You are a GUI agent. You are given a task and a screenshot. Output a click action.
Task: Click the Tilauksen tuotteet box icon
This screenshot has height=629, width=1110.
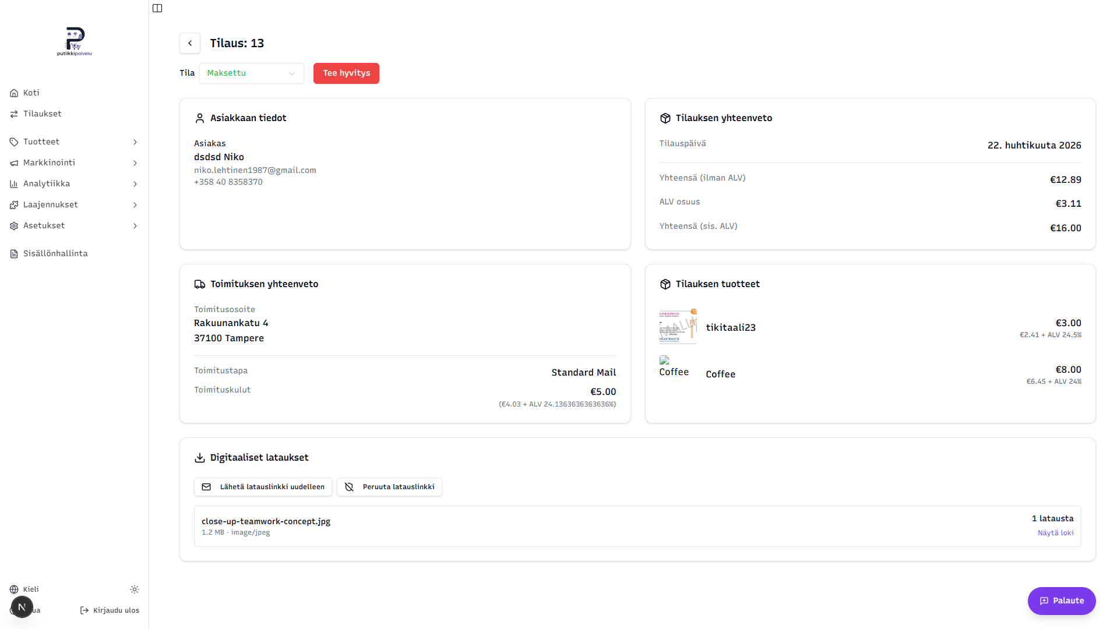point(665,284)
